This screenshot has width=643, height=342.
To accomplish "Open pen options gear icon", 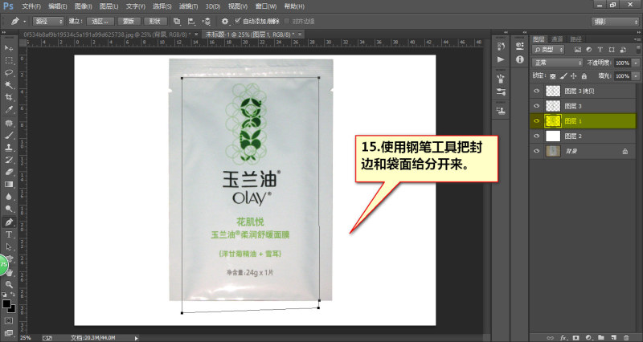I will [x=225, y=22].
